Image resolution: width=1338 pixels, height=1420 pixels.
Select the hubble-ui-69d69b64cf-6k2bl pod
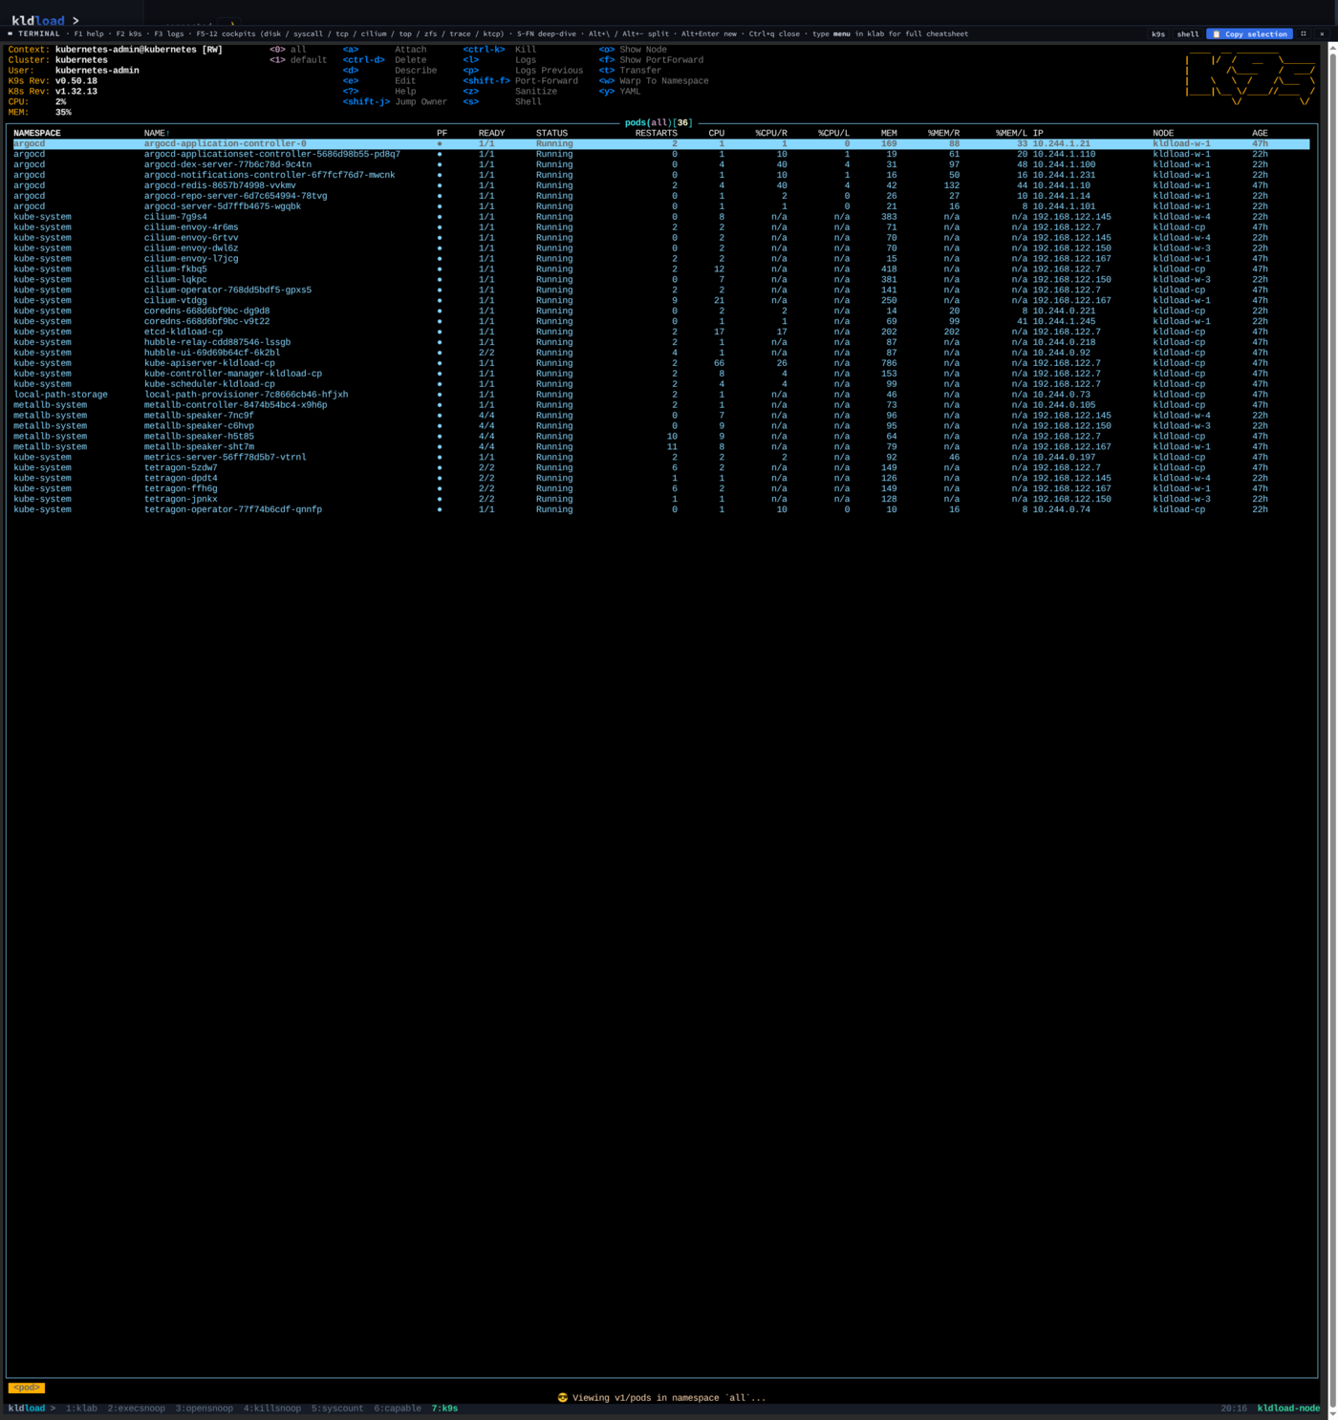click(x=661, y=353)
